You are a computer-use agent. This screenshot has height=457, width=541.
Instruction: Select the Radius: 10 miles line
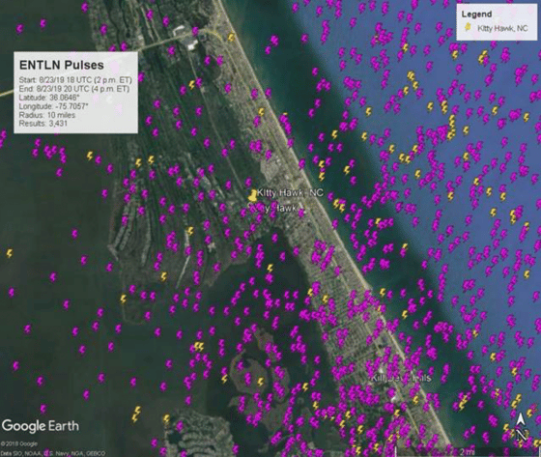coord(47,115)
